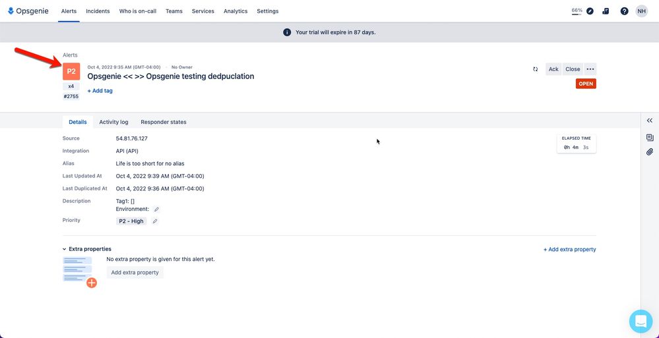Edit the Priority with pencil icon
Image resolution: width=659 pixels, height=338 pixels.
click(x=154, y=221)
